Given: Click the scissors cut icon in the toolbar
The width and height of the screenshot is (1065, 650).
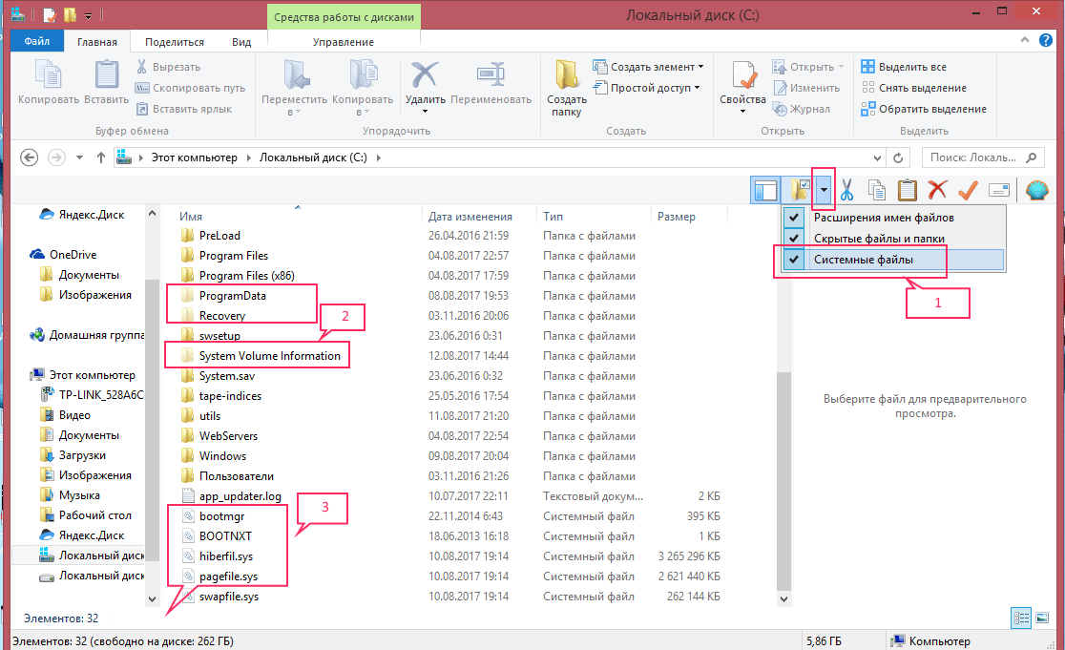Looking at the screenshot, I should point(846,190).
